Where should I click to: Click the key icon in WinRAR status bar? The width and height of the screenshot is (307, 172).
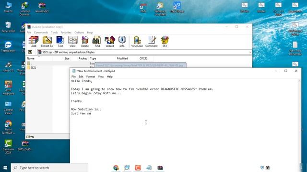33,137
